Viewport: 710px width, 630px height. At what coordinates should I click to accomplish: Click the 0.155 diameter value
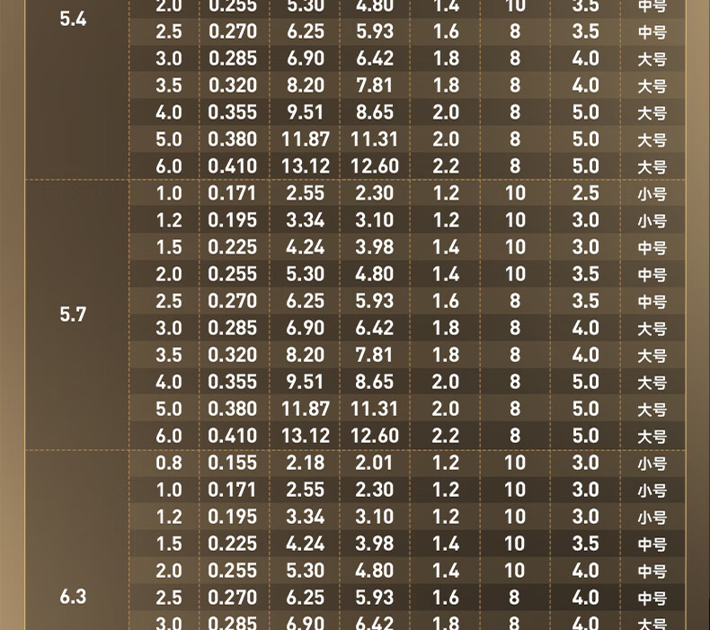coord(232,463)
